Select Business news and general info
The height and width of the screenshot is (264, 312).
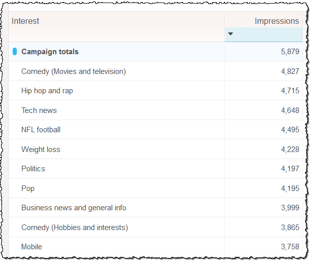[x=74, y=208]
